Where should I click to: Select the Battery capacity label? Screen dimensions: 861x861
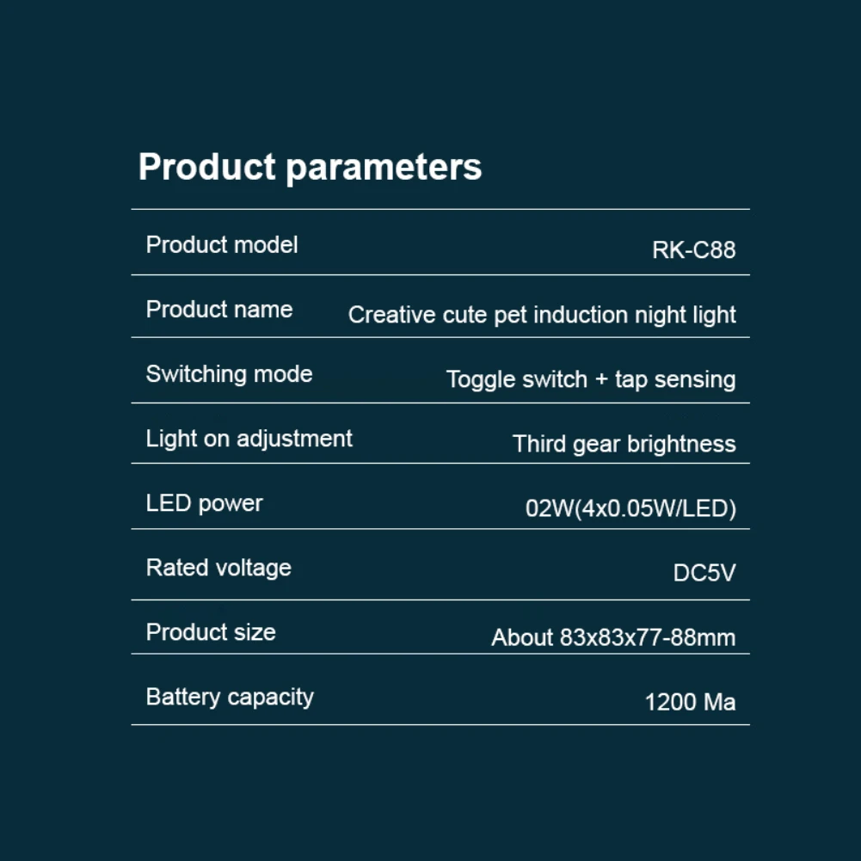click(x=230, y=698)
